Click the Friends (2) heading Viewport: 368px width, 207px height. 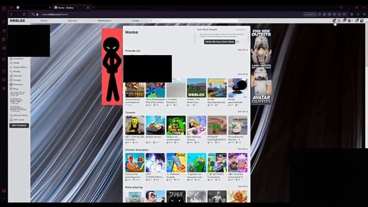[x=133, y=51]
